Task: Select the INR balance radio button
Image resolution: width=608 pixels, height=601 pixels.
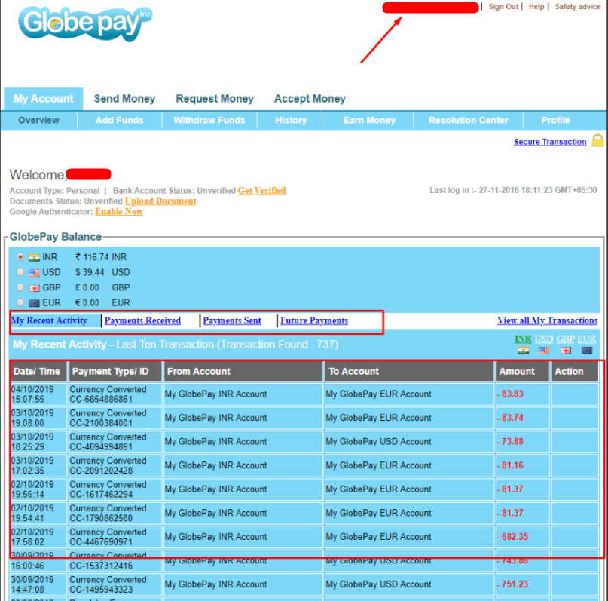Action: [x=20, y=257]
